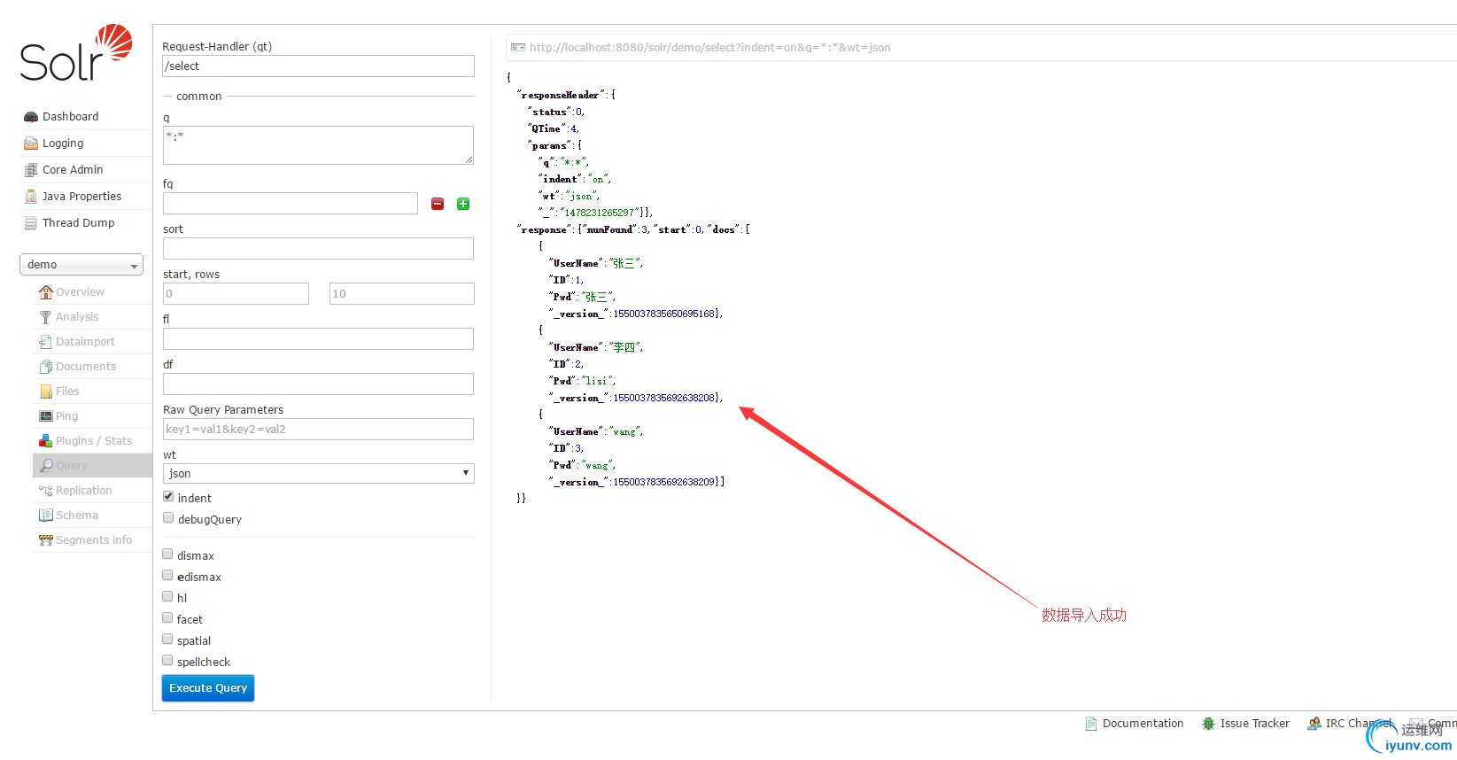Click the Raw Query Parameters field

point(319,430)
